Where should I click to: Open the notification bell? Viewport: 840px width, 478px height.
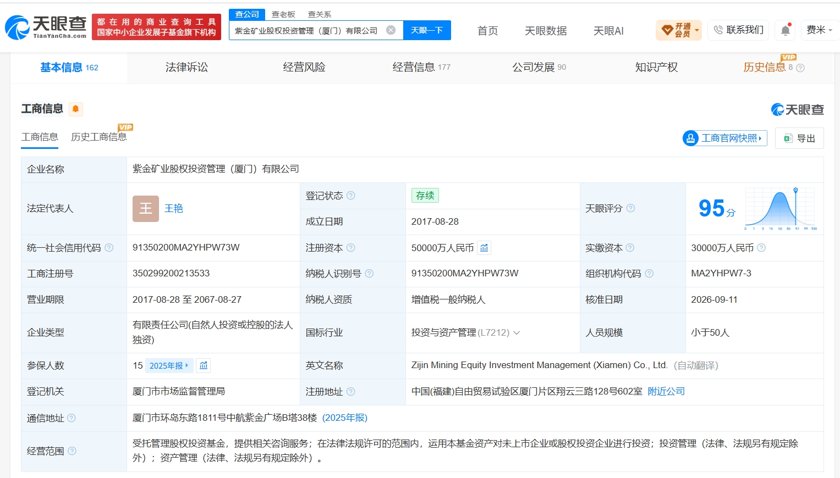click(x=786, y=30)
